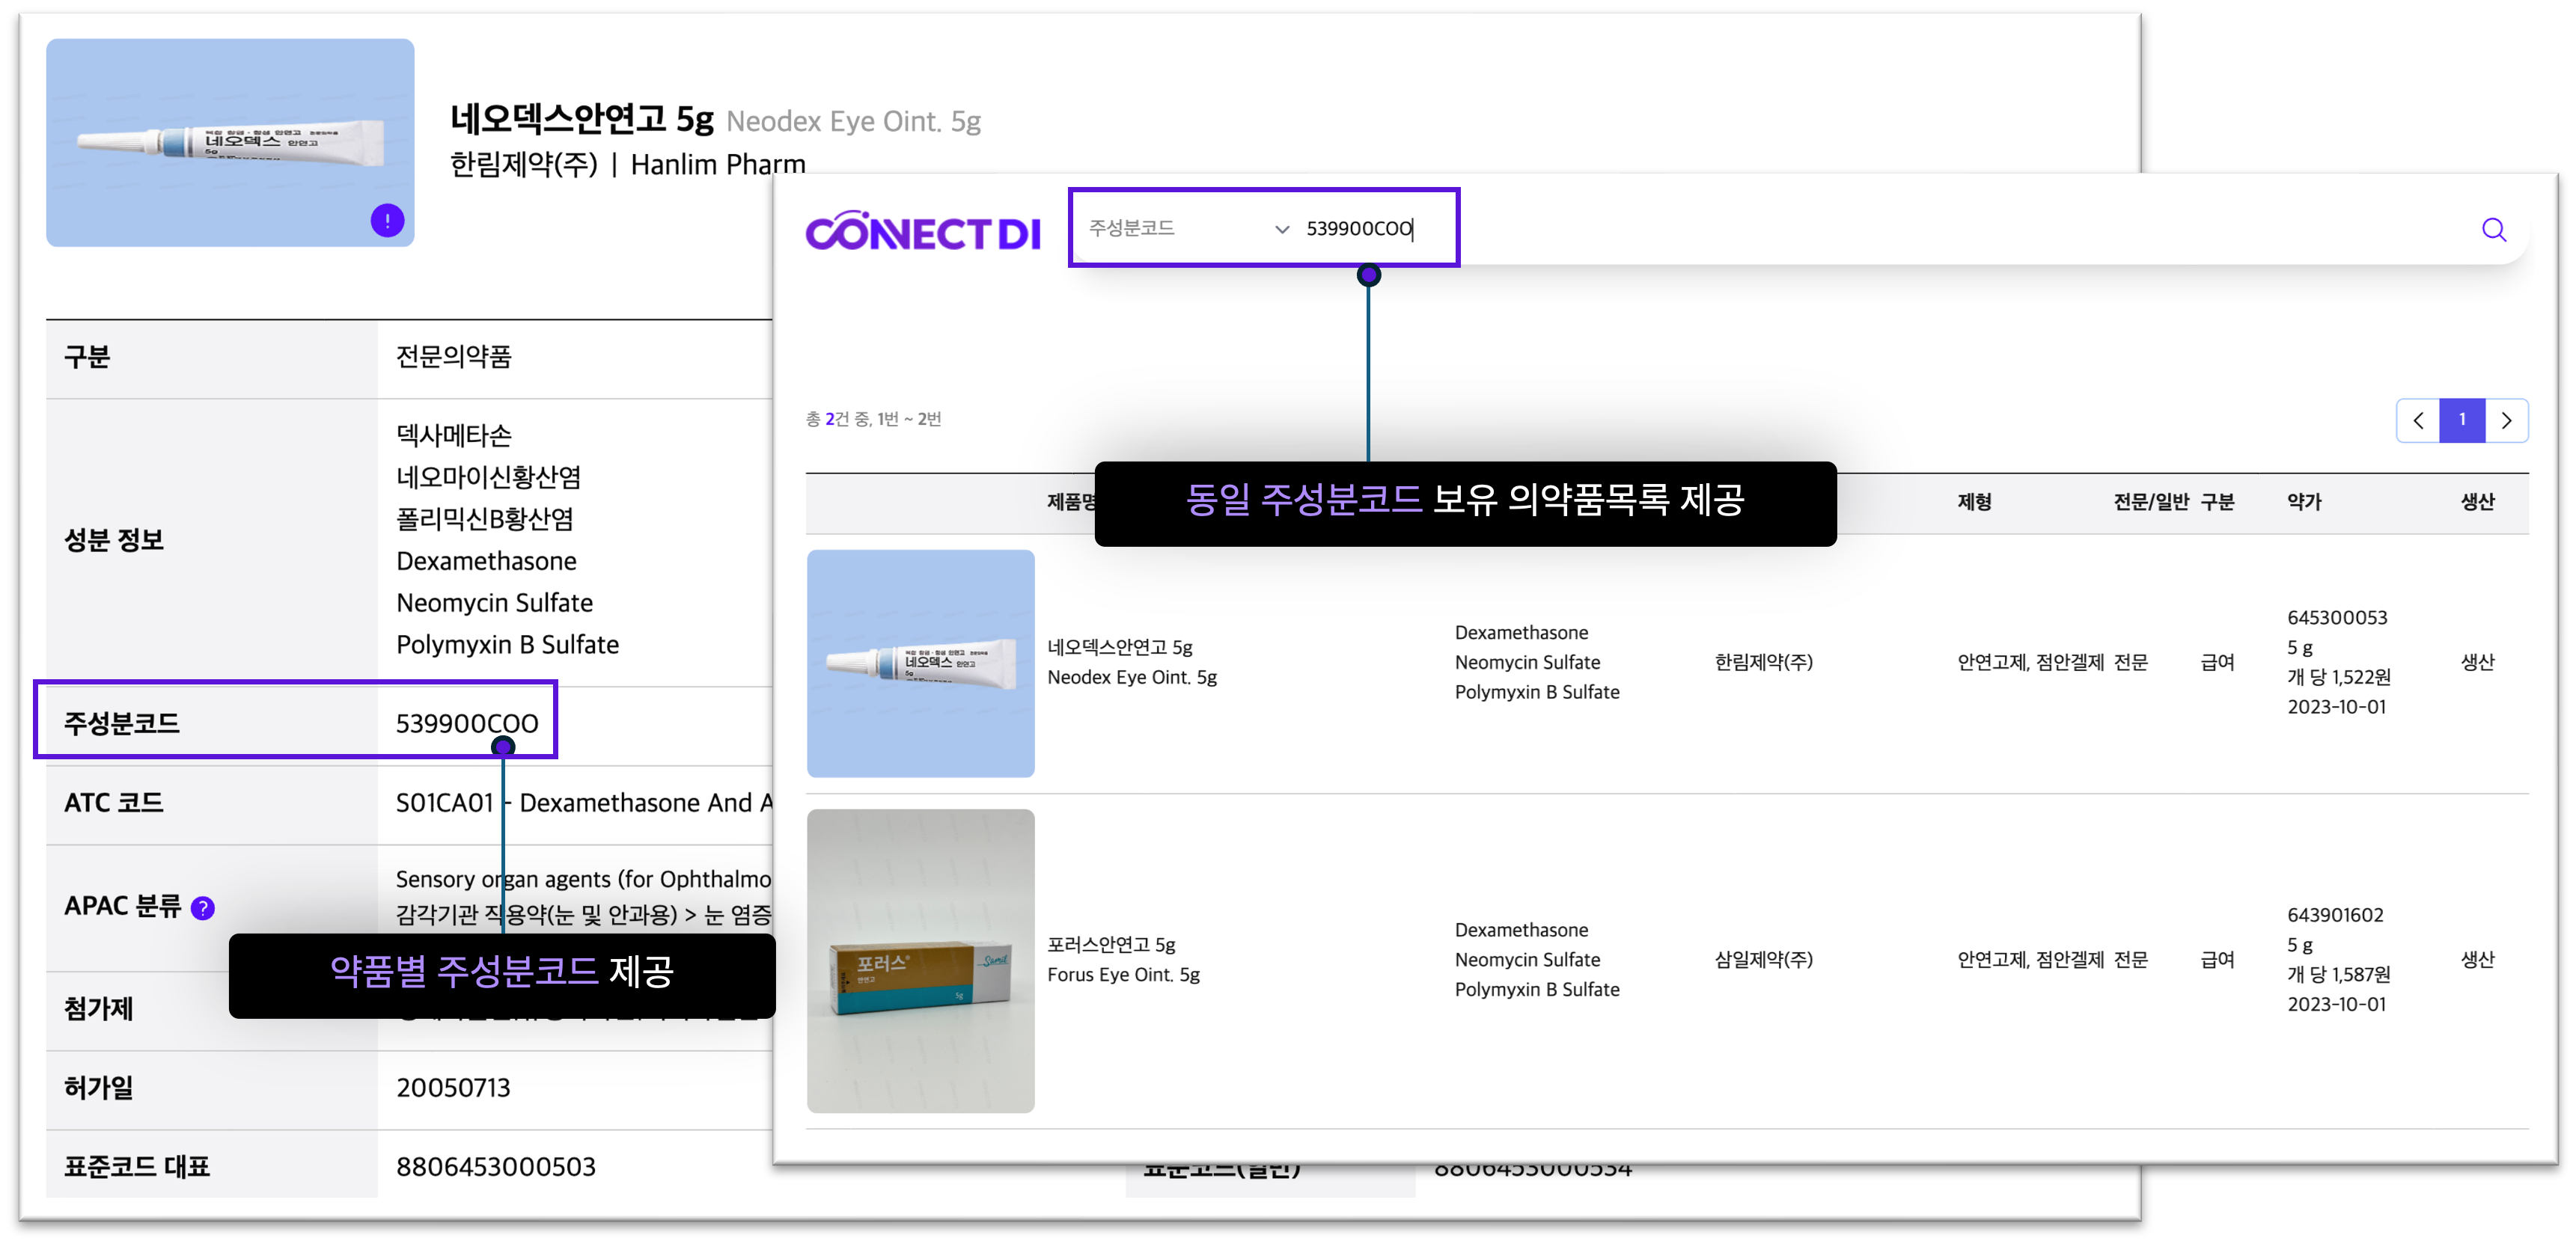Click the 약가 column header
Image resolution: width=2576 pixels, height=1244 pixels.
point(2304,502)
